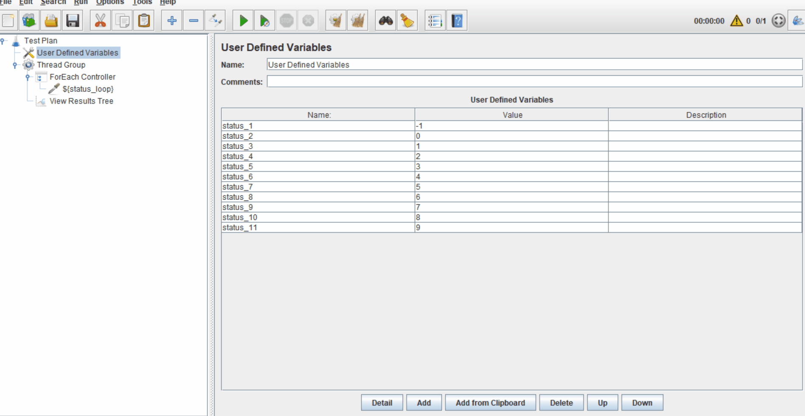Click the value cell of status_10
This screenshot has width=805, height=416.
point(512,217)
